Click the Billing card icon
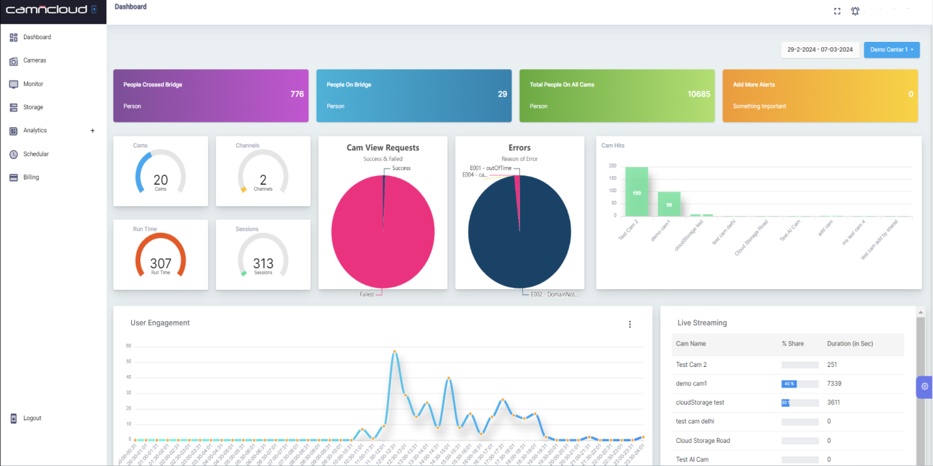Viewport: 933px width, 466px height. (13, 177)
